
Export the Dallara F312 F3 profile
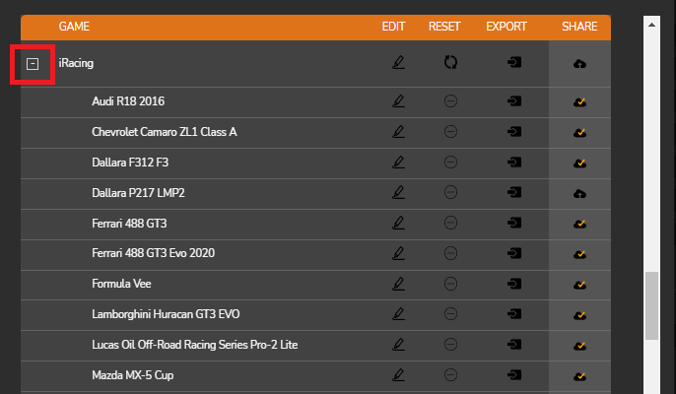(x=514, y=163)
